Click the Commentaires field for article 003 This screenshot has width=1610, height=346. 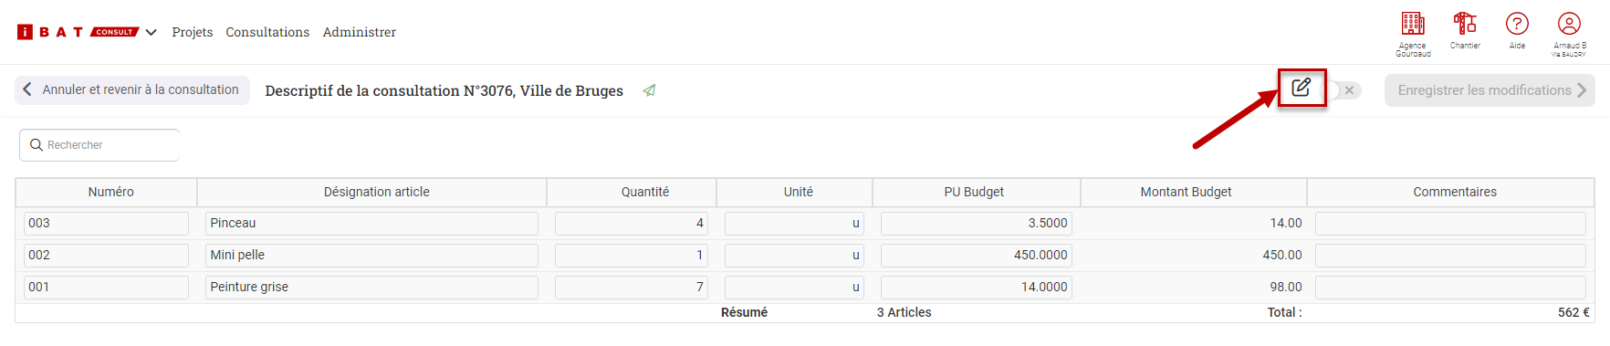[x=1450, y=224]
